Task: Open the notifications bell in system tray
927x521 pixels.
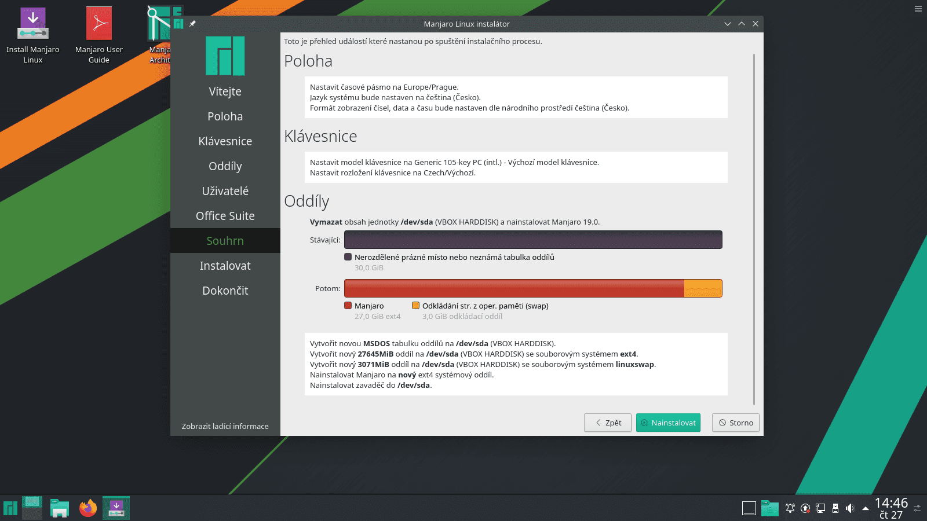Action: point(790,508)
